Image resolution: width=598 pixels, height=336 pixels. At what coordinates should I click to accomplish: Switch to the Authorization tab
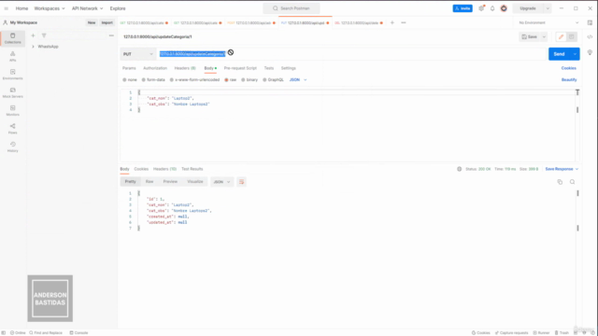[155, 68]
